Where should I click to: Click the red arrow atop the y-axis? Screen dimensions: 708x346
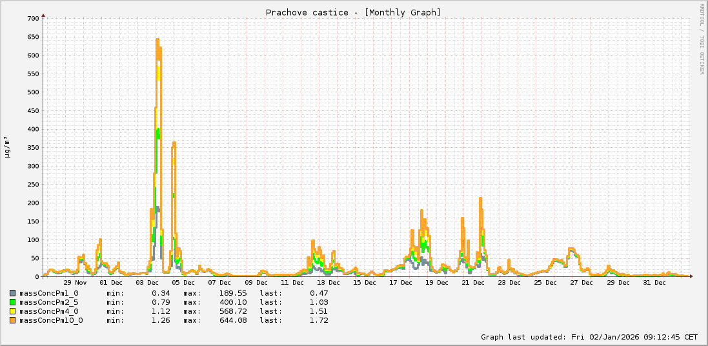pyautogui.click(x=43, y=14)
